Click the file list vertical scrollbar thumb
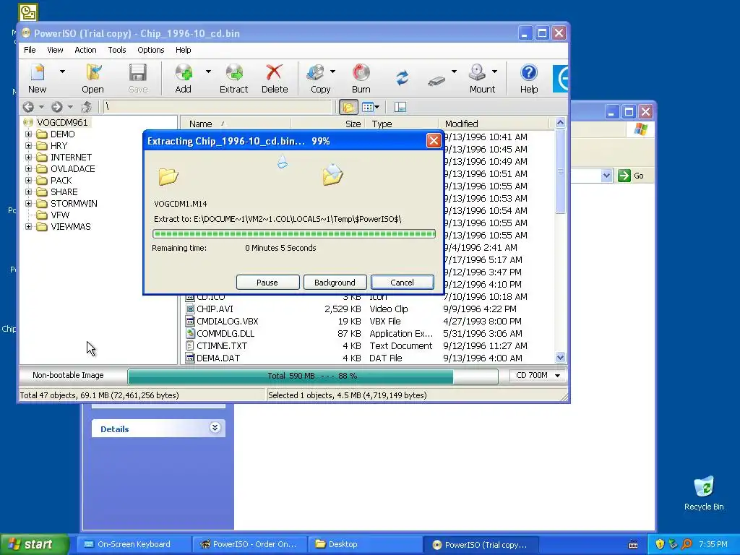The width and height of the screenshot is (740, 555). coord(560,171)
